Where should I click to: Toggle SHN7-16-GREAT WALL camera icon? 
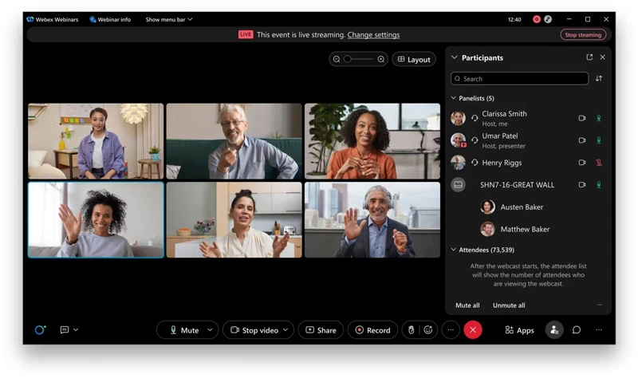pos(582,185)
